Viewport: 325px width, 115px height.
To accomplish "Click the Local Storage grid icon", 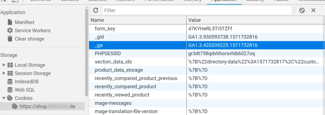I will [x=10, y=65].
